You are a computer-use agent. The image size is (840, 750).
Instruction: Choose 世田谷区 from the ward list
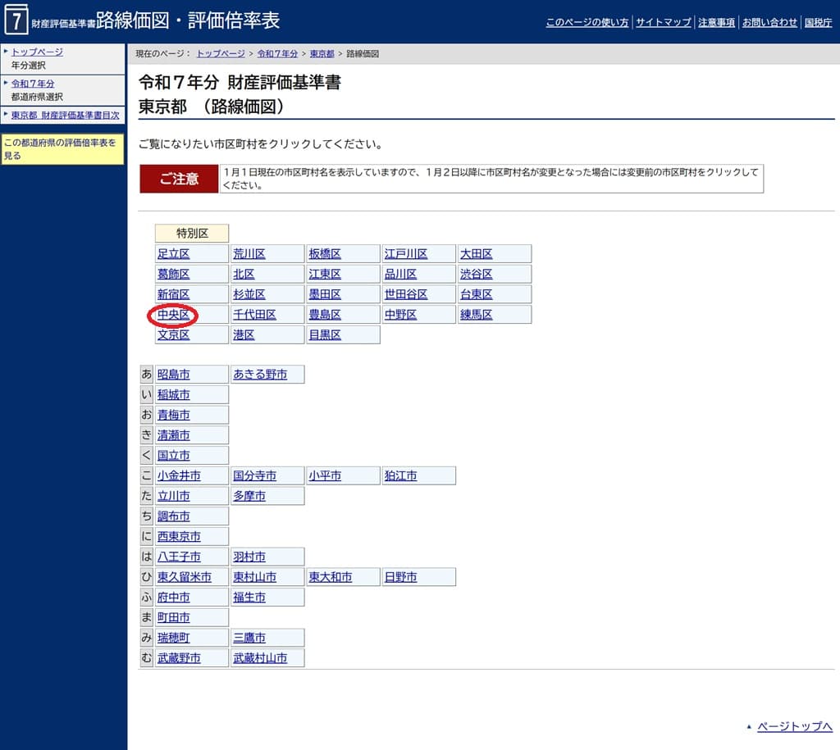coord(406,294)
